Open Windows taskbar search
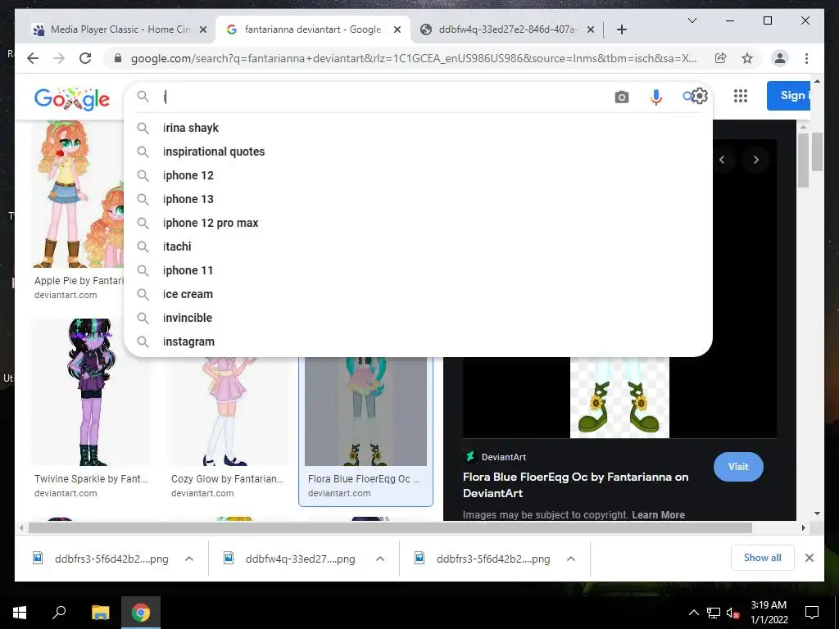 [59, 613]
